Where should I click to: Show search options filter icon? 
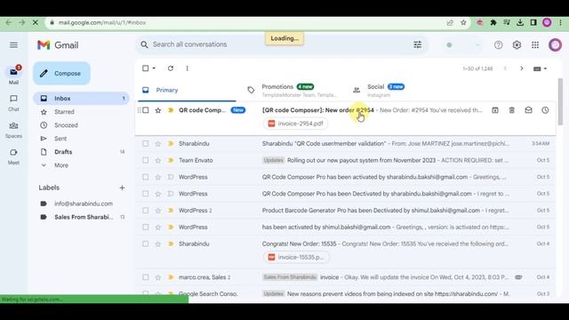[418, 44]
